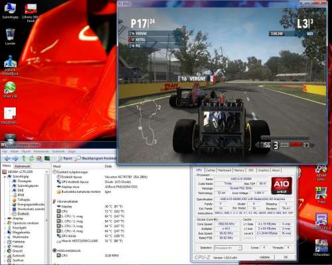332x265 pixels.
Task: Click the Alaplap neve row
Action: pyautogui.click(x=97, y=187)
